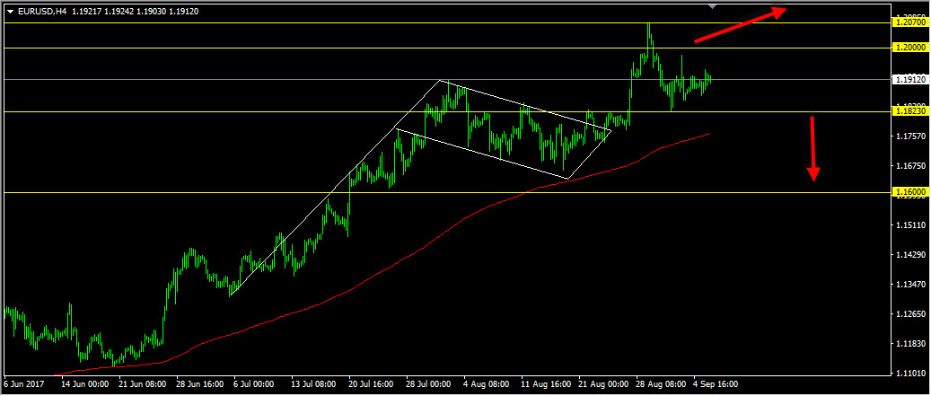Viewport: 931px width, 396px height.
Task: Click the 21 Aug 00:00 time label
Action: (x=602, y=384)
